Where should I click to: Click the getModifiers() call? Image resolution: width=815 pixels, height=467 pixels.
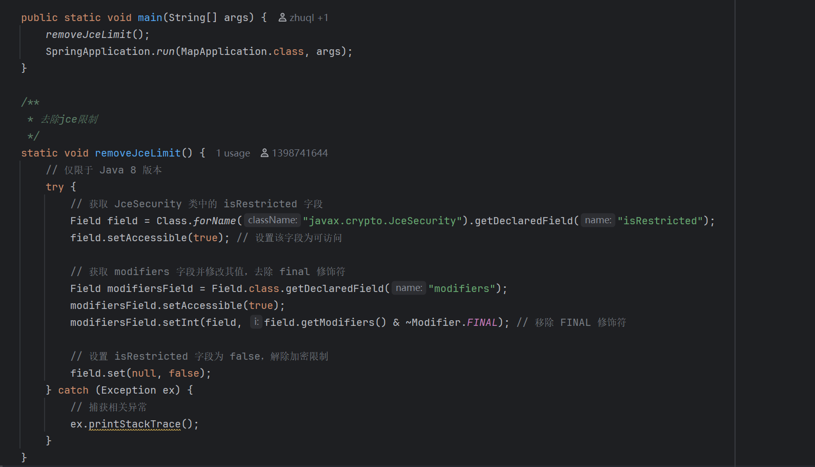[343, 323]
